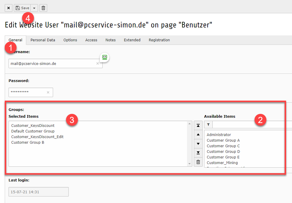292x203 pixels.
Task: Clear the username field with X
Action: pos(98,63)
